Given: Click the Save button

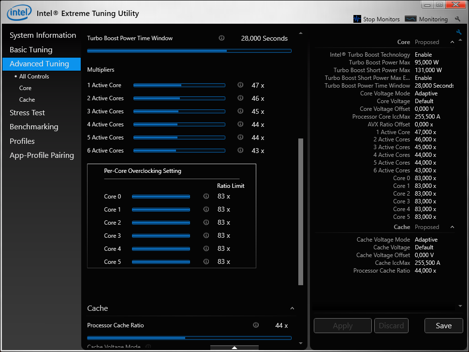Looking at the screenshot, I should [443, 326].
